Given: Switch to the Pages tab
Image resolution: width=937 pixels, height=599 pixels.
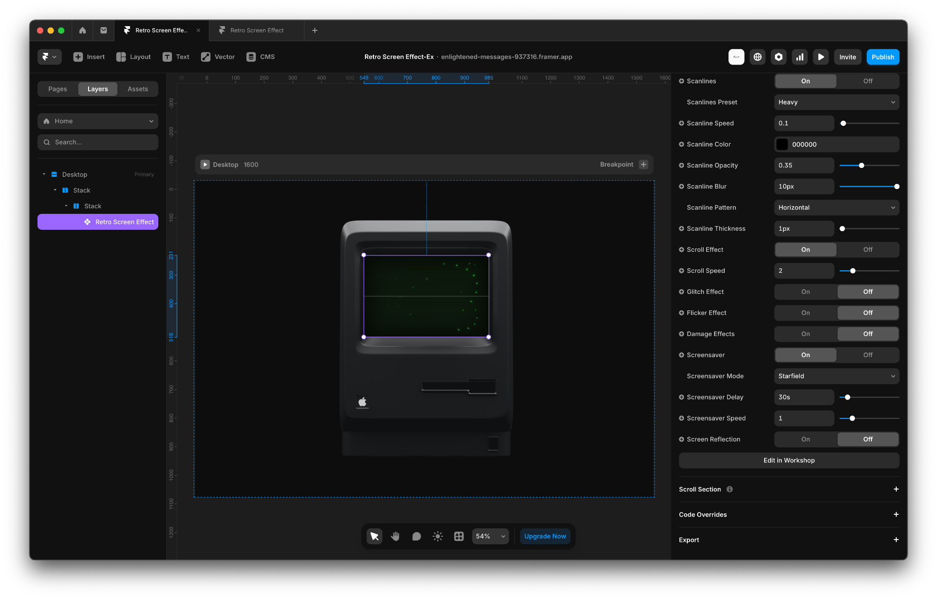Looking at the screenshot, I should (58, 89).
